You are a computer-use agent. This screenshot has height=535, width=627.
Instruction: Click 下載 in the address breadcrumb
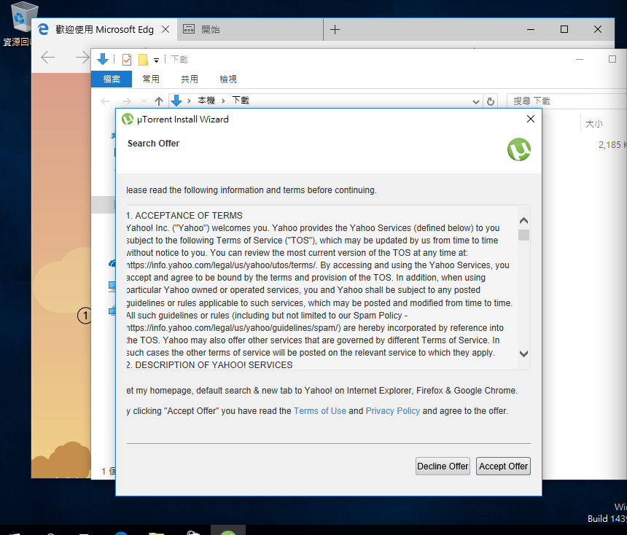click(x=241, y=101)
